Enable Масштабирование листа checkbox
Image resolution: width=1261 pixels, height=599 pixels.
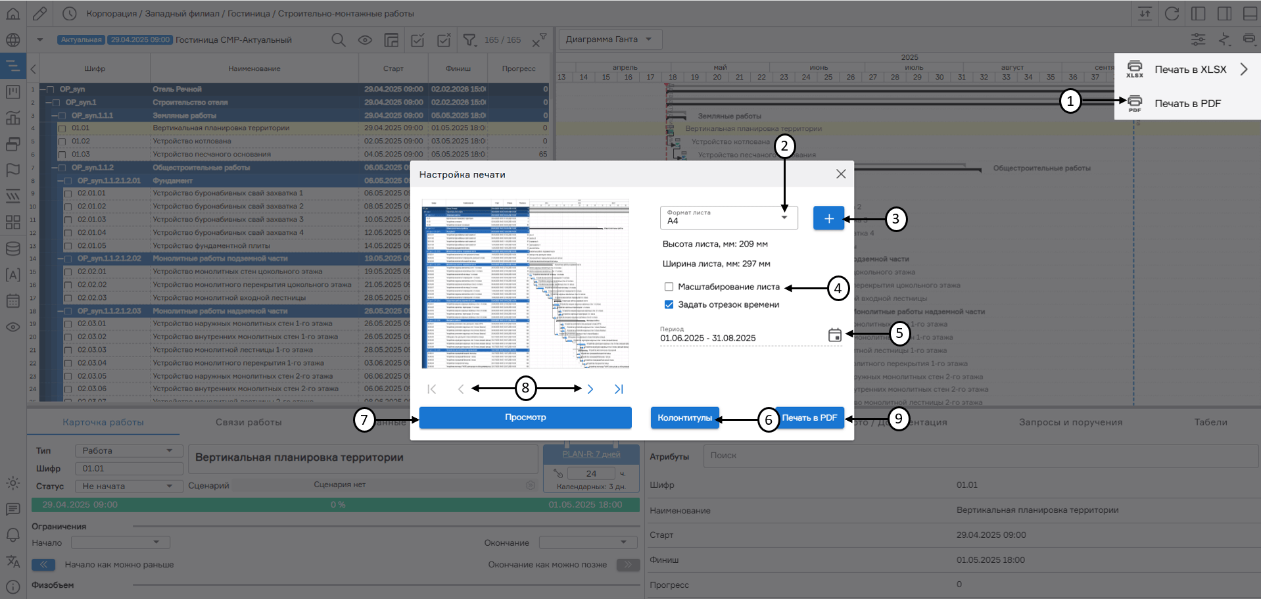669,287
